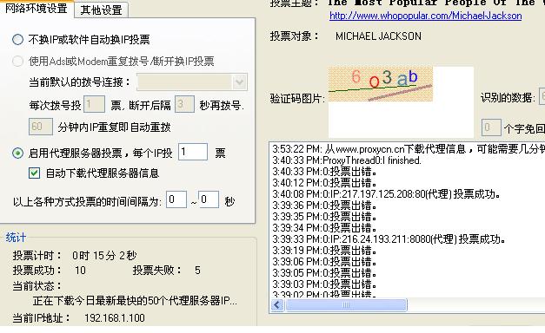Click the captcha verification image
Screen dimensions: 545x333
(x=381, y=84)
